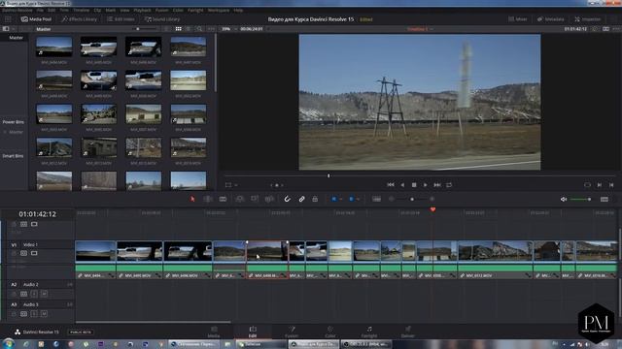Play the timeline forward
The width and height of the screenshot is (622, 349).
426,185
